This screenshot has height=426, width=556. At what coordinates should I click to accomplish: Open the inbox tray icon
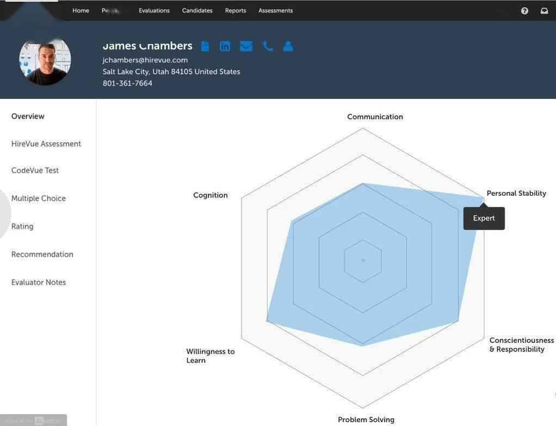(544, 11)
